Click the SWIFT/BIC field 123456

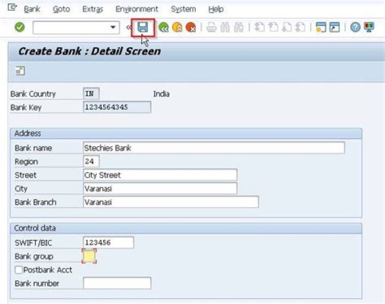109,242
